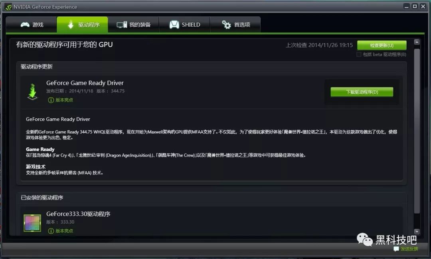Click the 上次检查 2014/11/26 19:15 text

[x=319, y=45]
